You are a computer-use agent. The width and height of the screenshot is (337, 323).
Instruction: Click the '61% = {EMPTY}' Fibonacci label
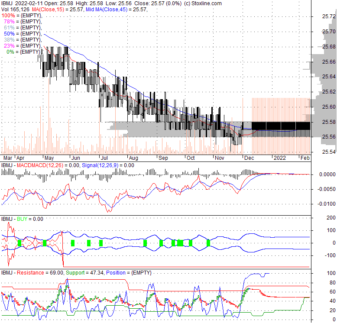[x=23, y=27]
